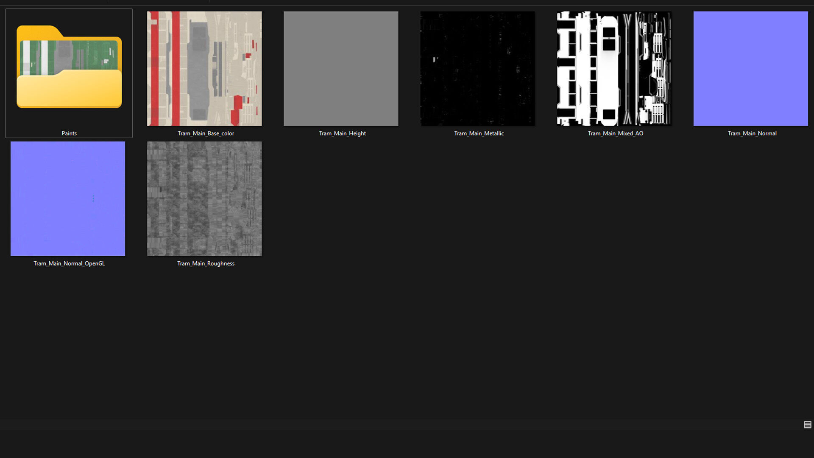Click the Tram_Main_Normal_OpenGL file name
The image size is (814, 458).
69,263
